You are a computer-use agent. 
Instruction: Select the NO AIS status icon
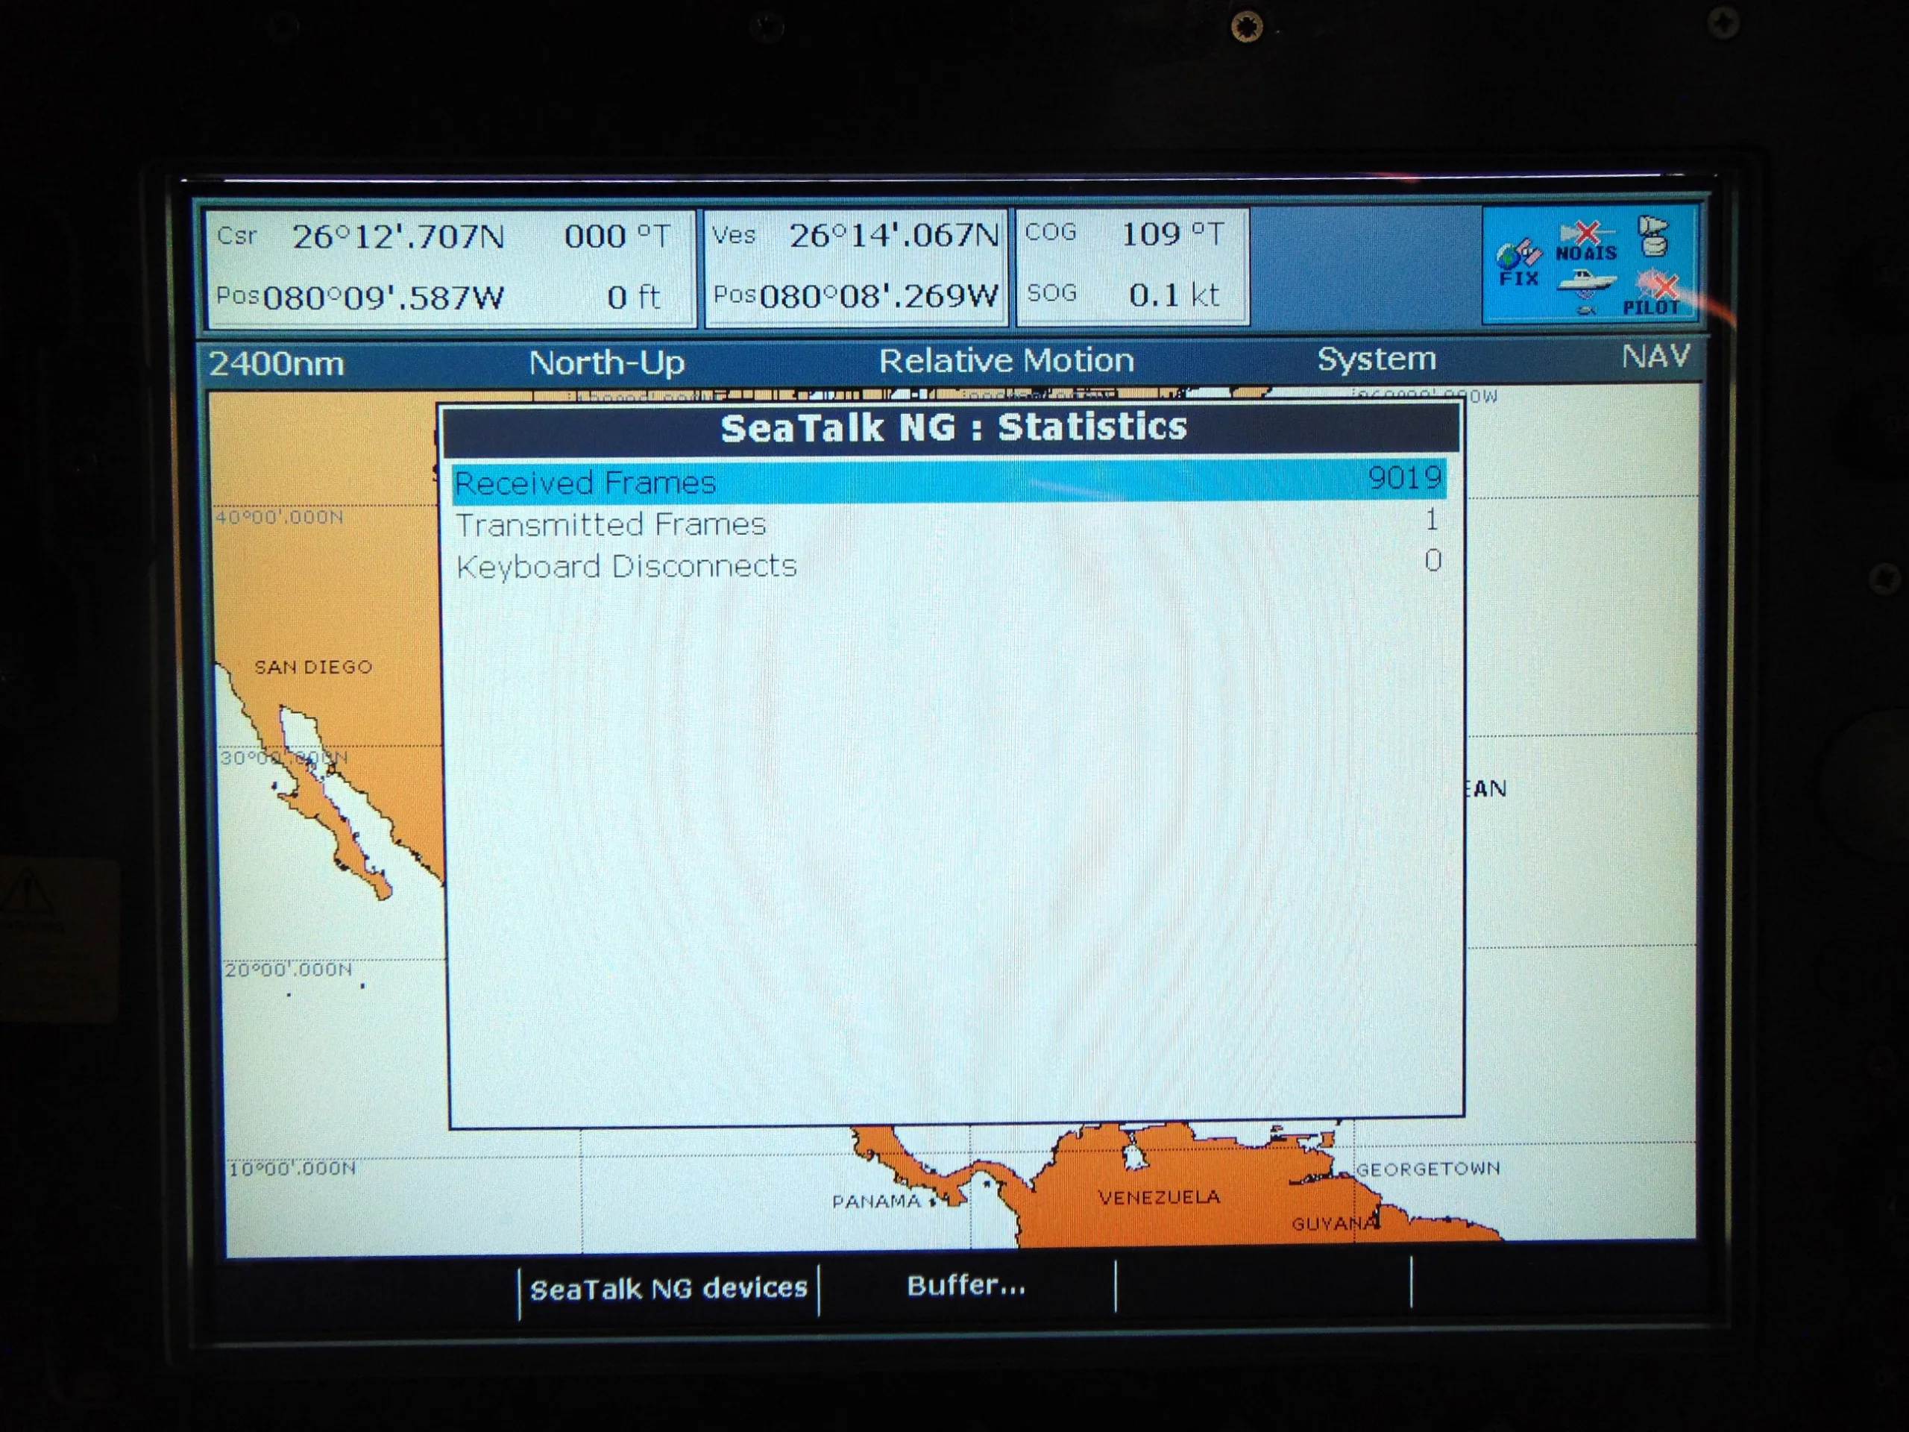tap(1586, 242)
